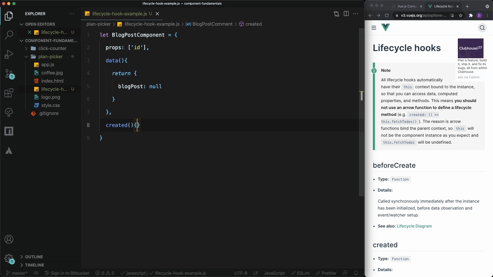Open Changes compare icon in editor toolbar
Image resolution: width=493 pixels, height=277 pixels.
pyautogui.click(x=336, y=14)
